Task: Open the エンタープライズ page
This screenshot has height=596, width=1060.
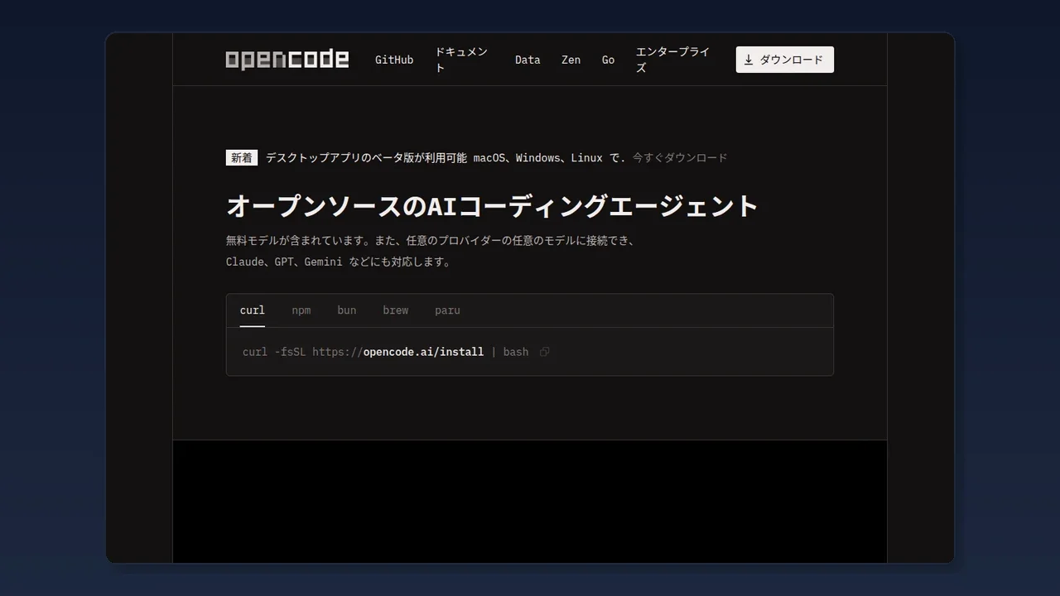Action: [x=672, y=60]
